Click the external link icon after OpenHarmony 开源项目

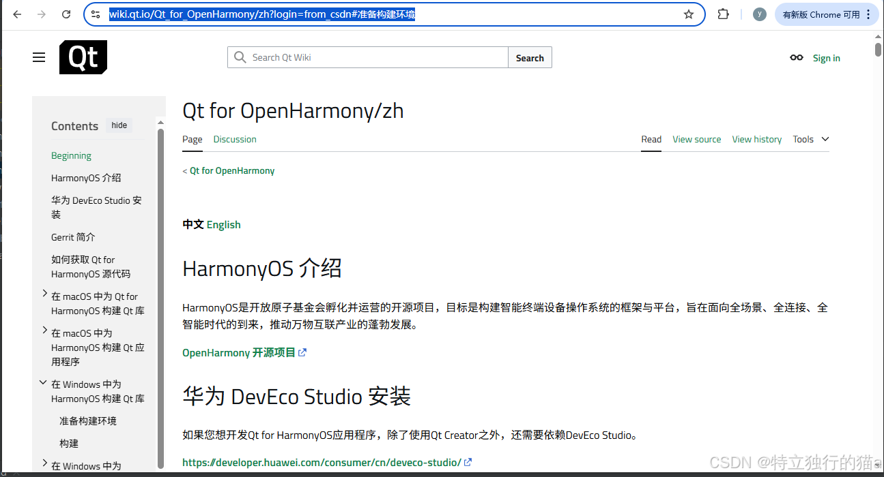click(303, 352)
